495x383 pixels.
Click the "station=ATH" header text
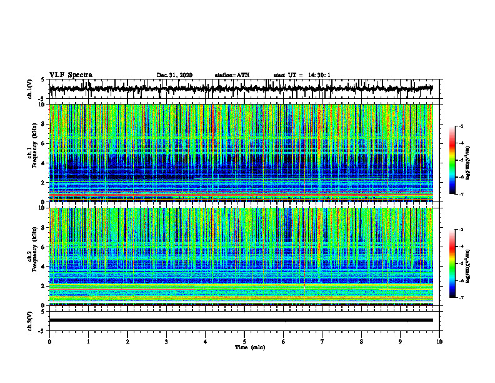(x=232, y=75)
